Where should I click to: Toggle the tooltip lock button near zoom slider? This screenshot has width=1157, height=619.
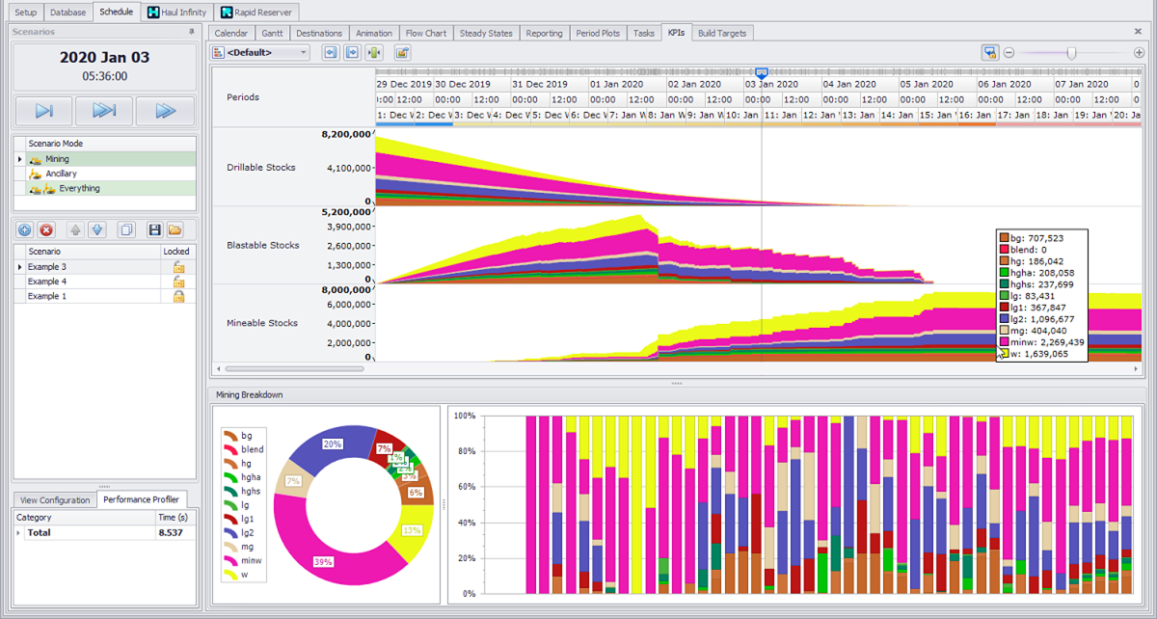tap(989, 53)
